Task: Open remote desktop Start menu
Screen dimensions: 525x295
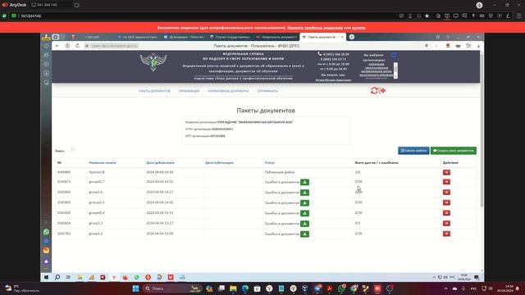Action: click(46, 277)
